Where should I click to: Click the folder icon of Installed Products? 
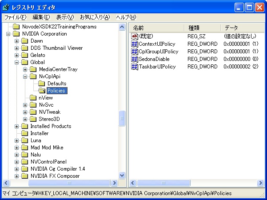pyautogui.click(x=25, y=126)
